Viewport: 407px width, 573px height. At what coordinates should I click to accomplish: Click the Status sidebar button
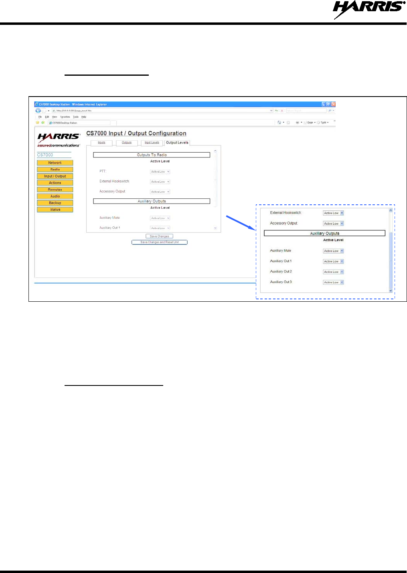tap(55, 210)
